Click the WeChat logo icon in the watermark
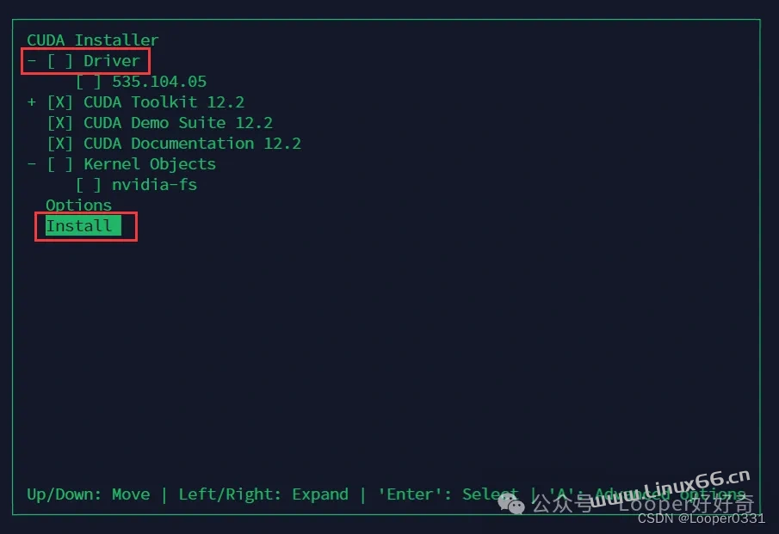The width and height of the screenshot is (779, 534). (x=511, y=505)
